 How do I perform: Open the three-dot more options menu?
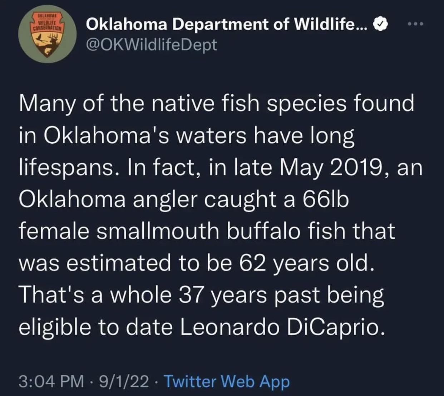416,24
